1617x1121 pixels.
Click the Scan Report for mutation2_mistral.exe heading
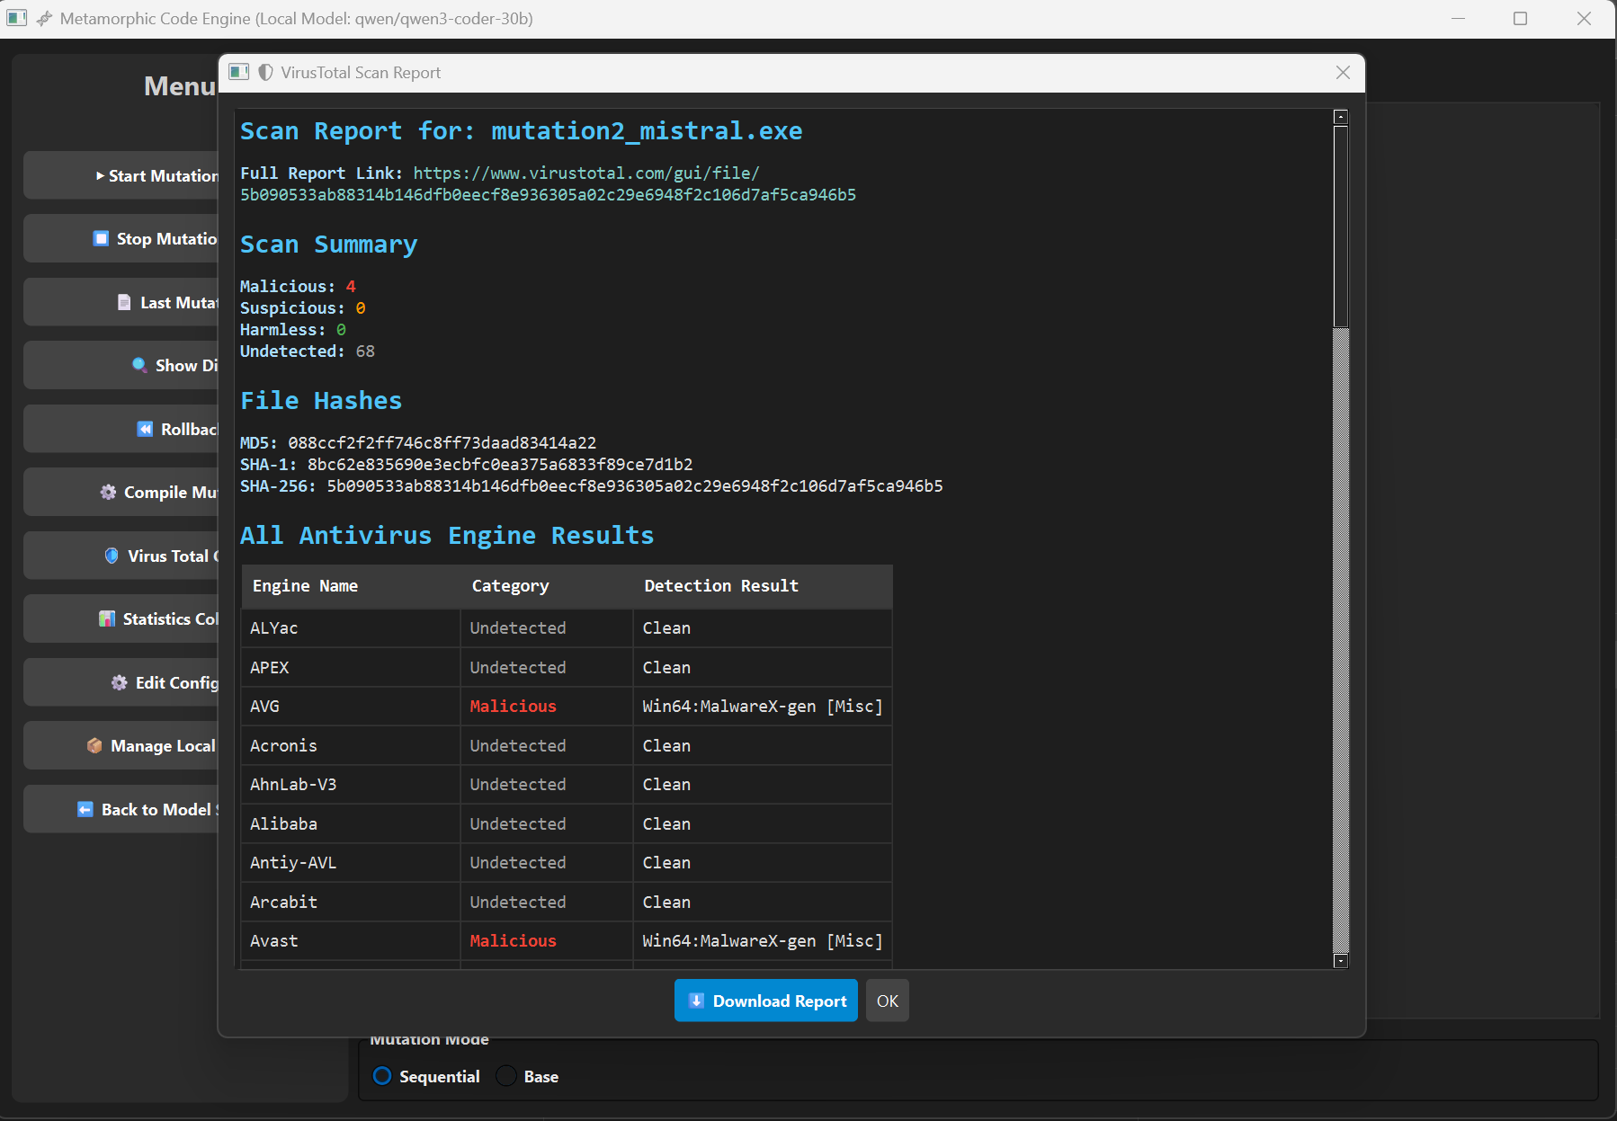click(522, 131)
